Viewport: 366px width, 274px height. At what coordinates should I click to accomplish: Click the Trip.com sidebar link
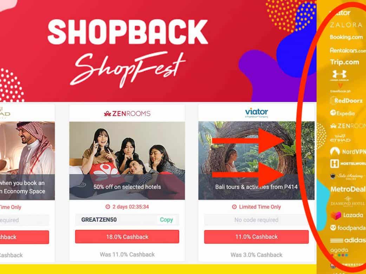(x=345, y=62)
